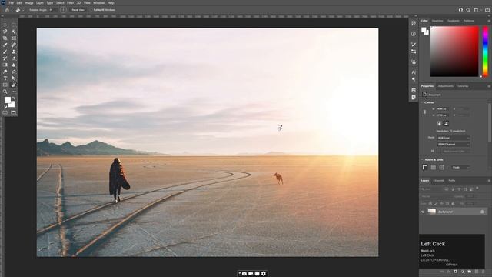Open the Image menu
492x277 pixels.
coord(29,3)
